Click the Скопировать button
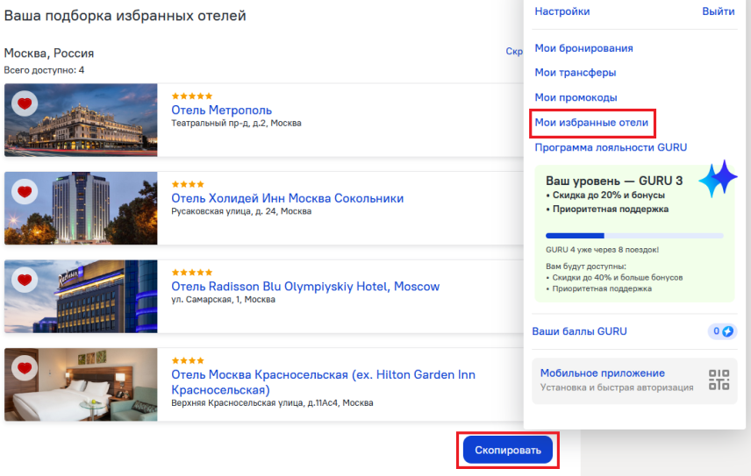Viewport: 751px width, 476px height. tap(508, 450)
